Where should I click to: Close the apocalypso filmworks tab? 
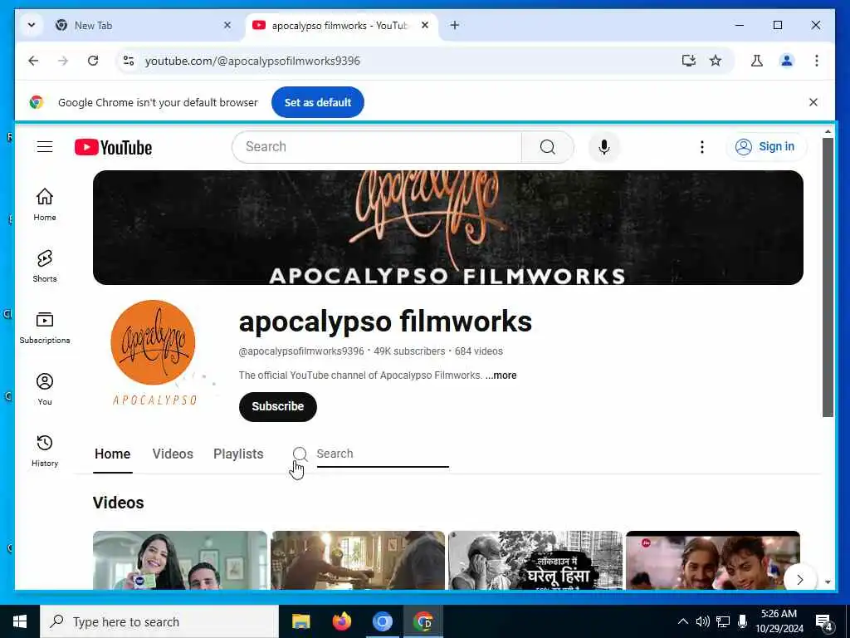tap(425, 25)
